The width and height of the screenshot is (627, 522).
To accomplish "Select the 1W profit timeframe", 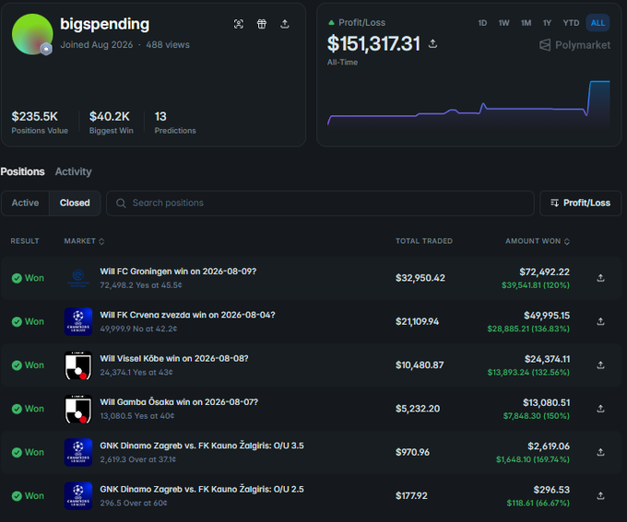I will (503, 23).
